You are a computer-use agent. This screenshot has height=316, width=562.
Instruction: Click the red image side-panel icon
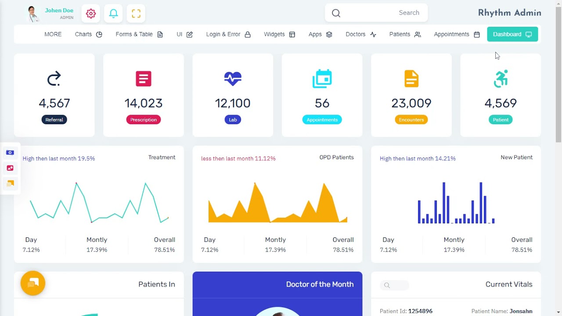coord(10,168)
